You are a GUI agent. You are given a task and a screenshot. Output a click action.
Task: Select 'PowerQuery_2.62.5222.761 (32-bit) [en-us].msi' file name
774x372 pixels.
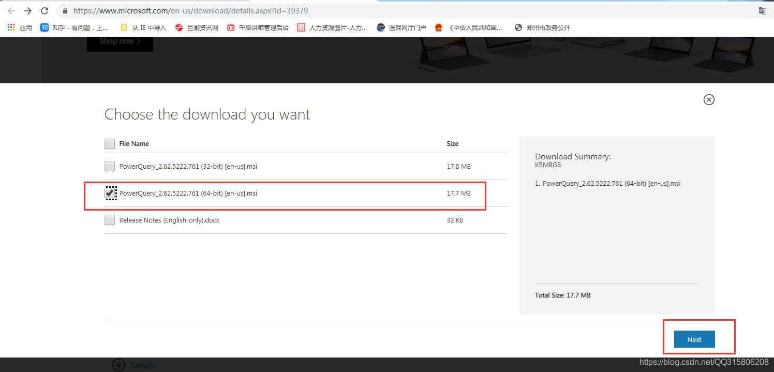pyautogui.click(x=188, y=166)
